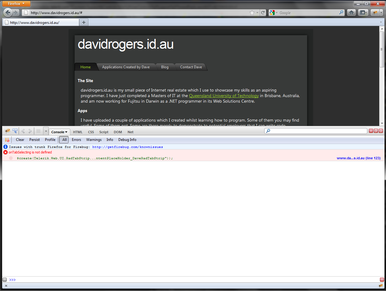Click the Break on All Errors icon
The width and height of the screenshot is (386, 291).
click(7, 140)
